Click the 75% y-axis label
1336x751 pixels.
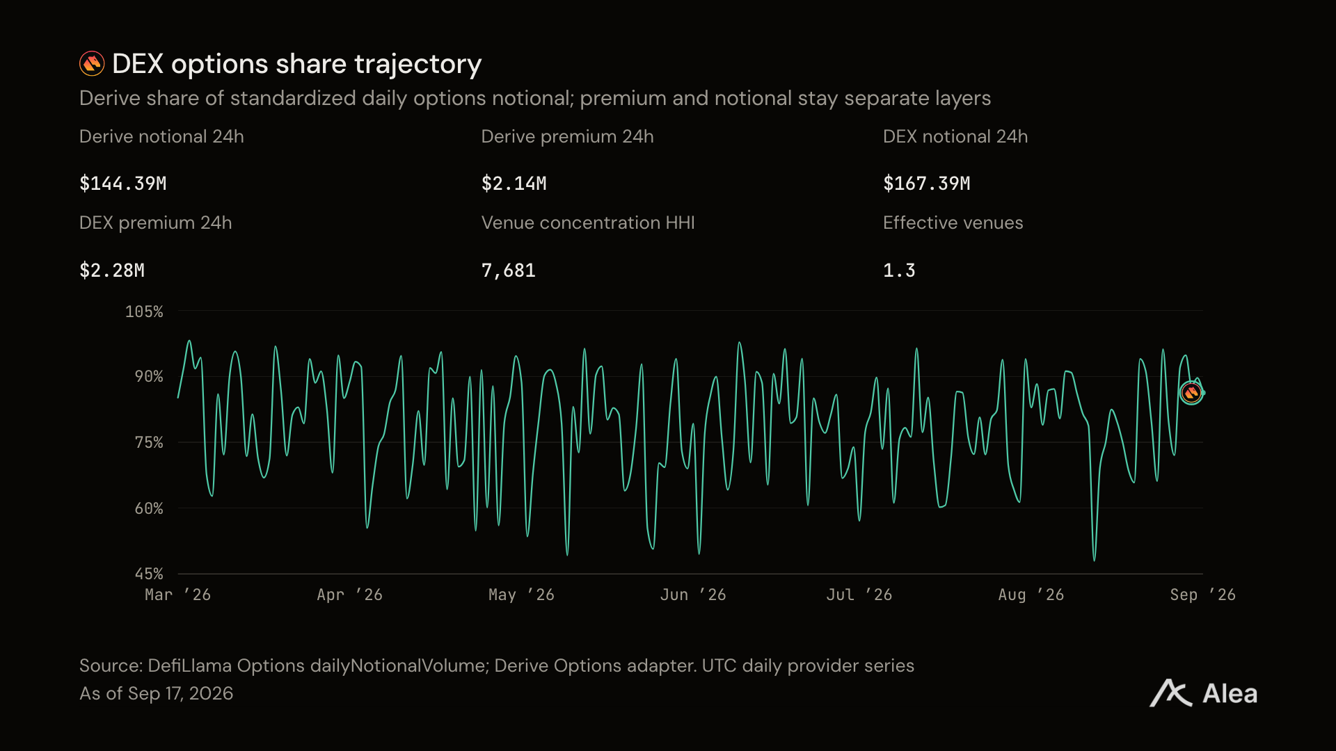click(x=149, y=442)
